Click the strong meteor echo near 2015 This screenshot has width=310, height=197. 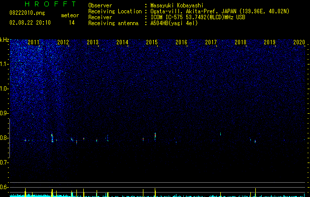click(155, 136)
